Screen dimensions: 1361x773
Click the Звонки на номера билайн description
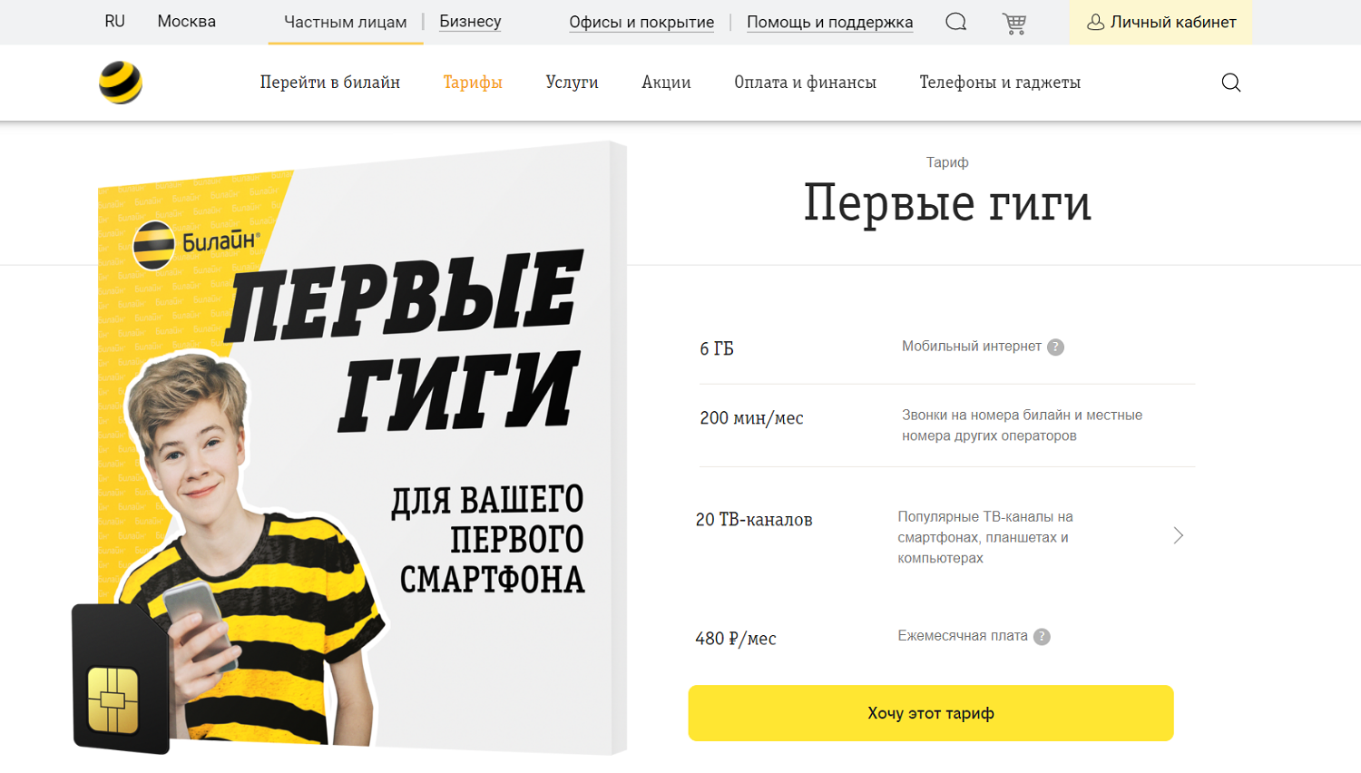1022,426
